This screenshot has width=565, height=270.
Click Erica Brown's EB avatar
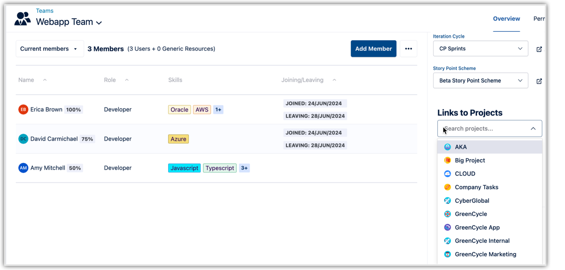point(23,110)
